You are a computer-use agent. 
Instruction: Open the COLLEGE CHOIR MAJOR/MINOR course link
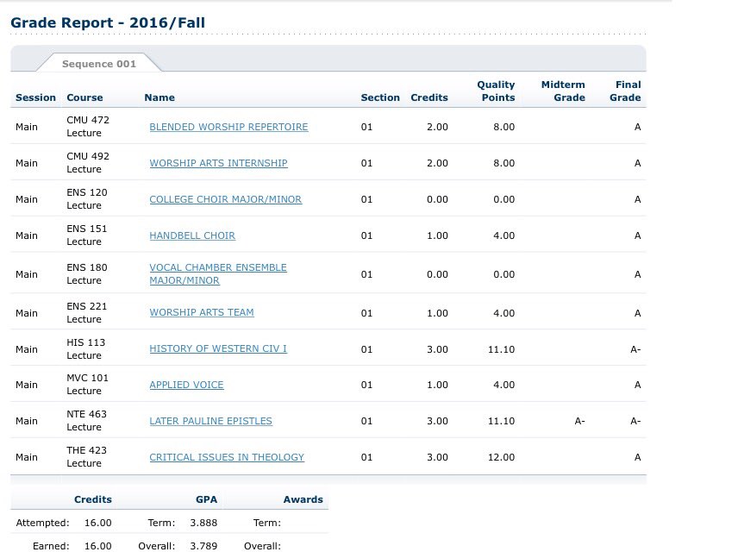pyautogui.click(x=225, y=198)
